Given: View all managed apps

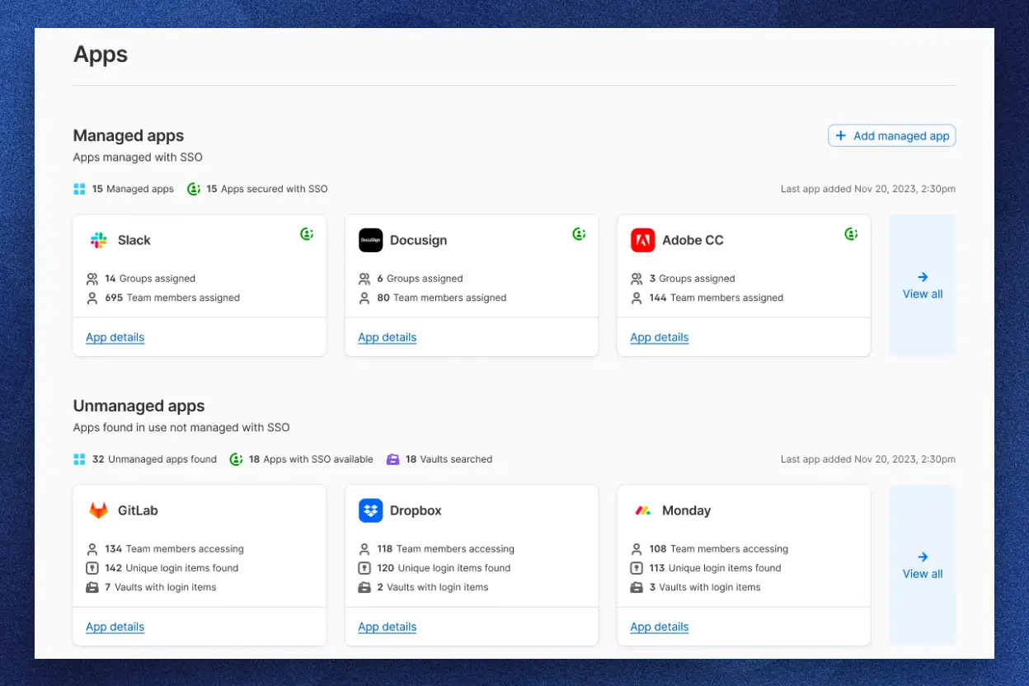Looking at the screenshot, I should click(x=922, y=284).
